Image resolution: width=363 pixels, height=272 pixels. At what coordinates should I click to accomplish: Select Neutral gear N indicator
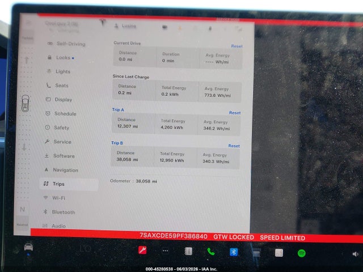click(23, 210)
